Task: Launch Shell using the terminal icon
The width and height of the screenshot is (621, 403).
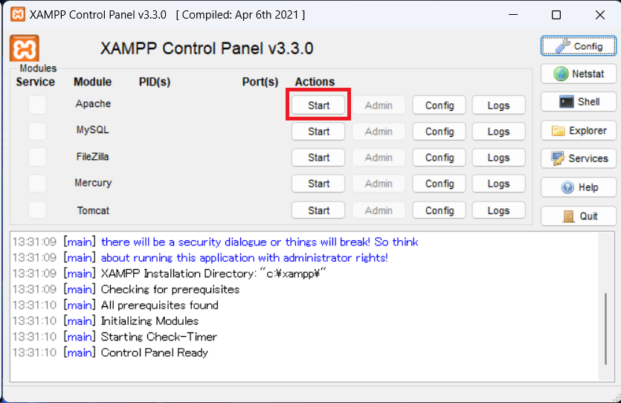Action: tap(578, 102)
